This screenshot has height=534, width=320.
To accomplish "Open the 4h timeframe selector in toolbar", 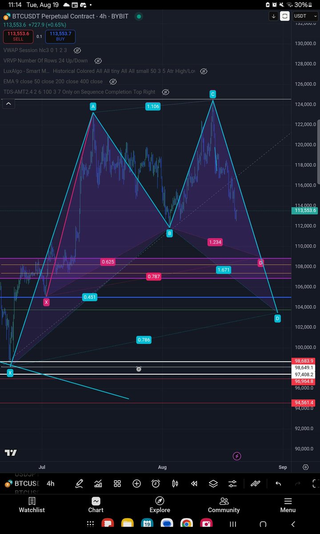I will [51, 483].
